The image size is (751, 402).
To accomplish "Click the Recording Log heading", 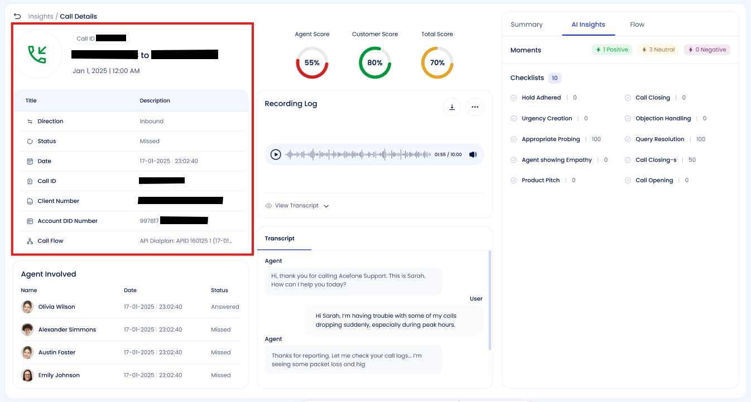I will 291,104.
